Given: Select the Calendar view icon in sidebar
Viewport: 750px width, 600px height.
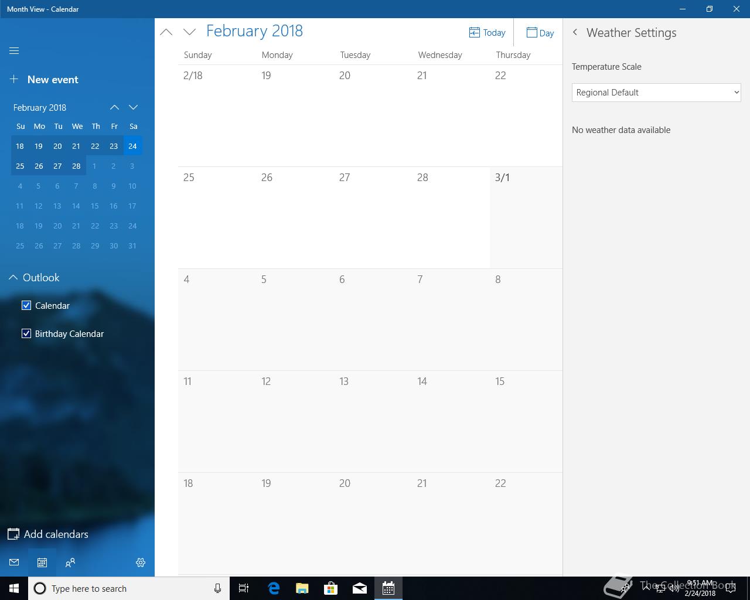Looking at the screenshot, I should 42,562.
